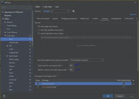This screenshot has width=139, height=99.
Task: Open the scheme gear actions menu
Action: pyautogui.click(x=73, y=11)
